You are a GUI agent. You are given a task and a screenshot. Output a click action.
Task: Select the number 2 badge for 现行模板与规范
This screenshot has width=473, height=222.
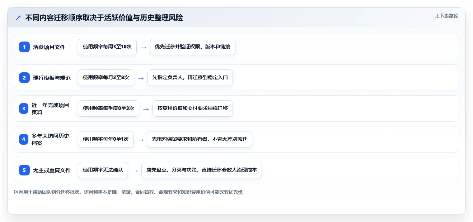point(24,78)
